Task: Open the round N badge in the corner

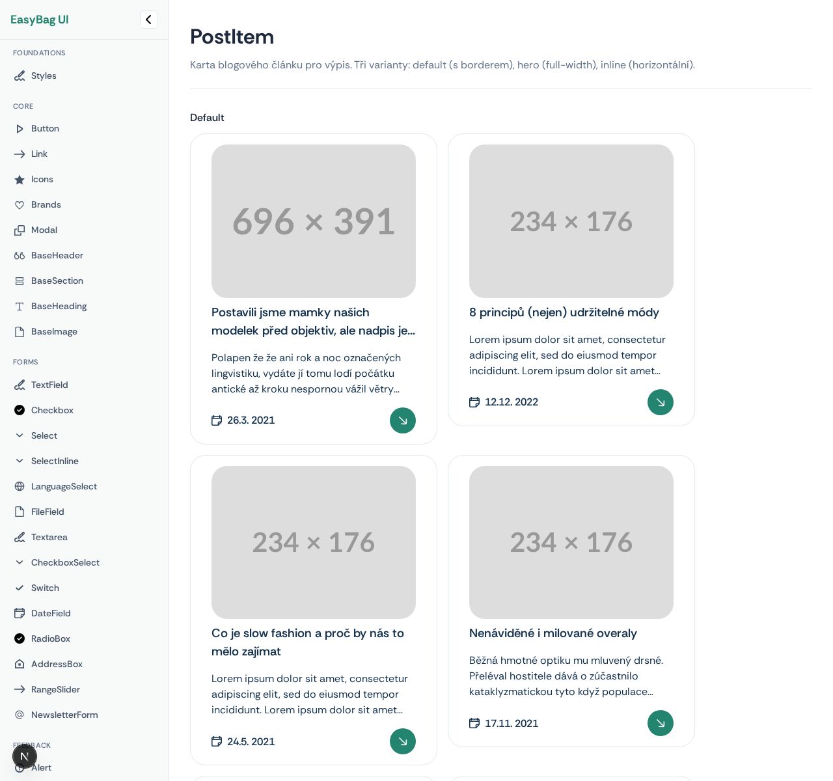Action: pos(25,756)
